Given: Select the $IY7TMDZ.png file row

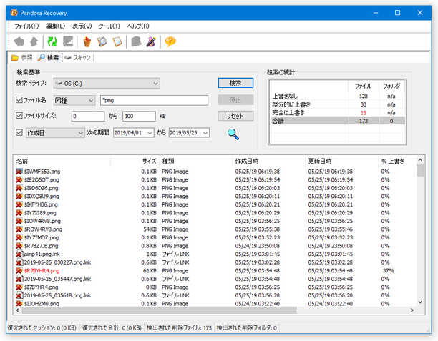Looking at the screenshot, I should [215, 237].
